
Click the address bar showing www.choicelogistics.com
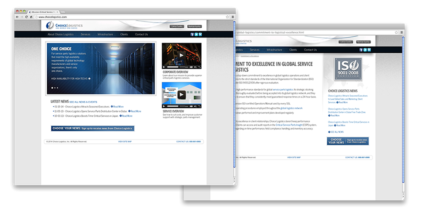coord(126,17)
